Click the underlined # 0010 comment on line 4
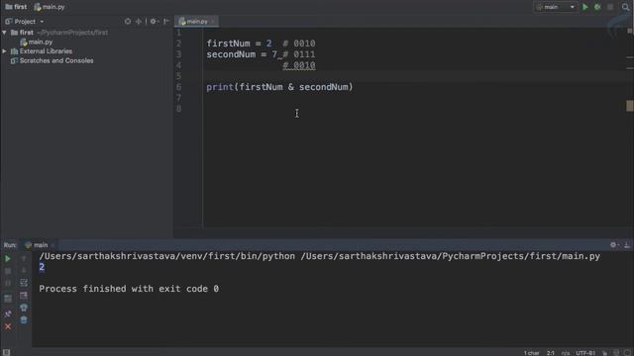 tap(299, 65)
